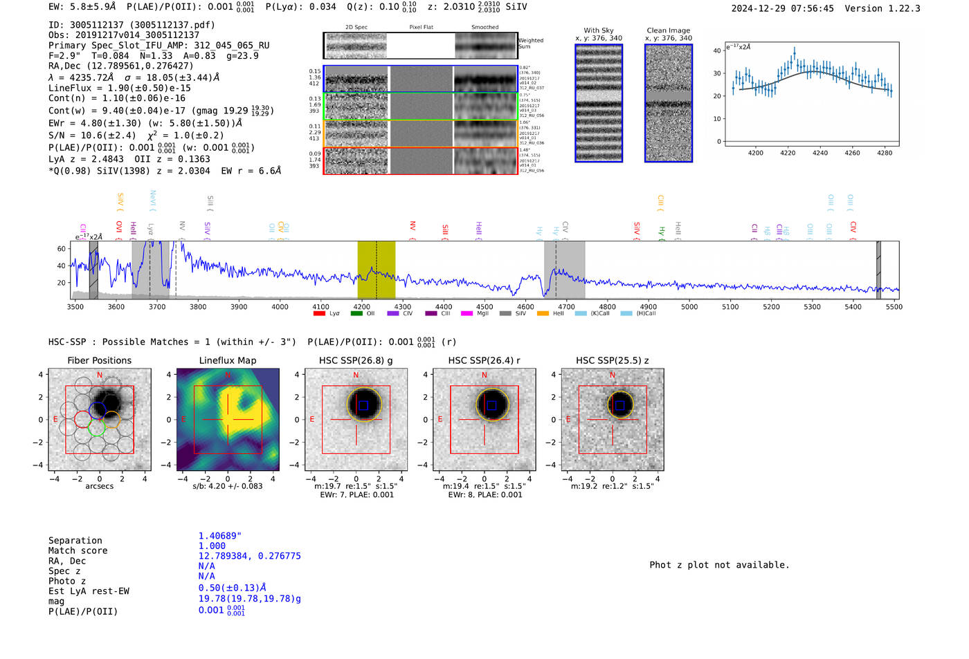Select the orange HeII legend swatch

pos(542,313)
